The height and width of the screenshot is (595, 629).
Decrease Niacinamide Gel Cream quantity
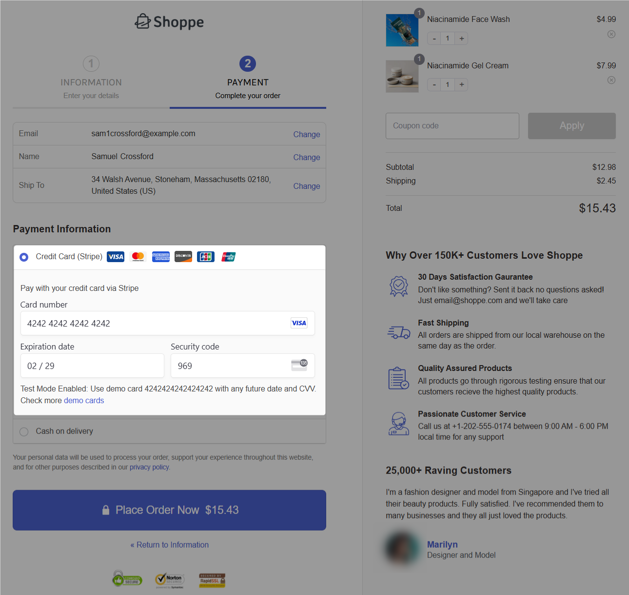(434, 85)
